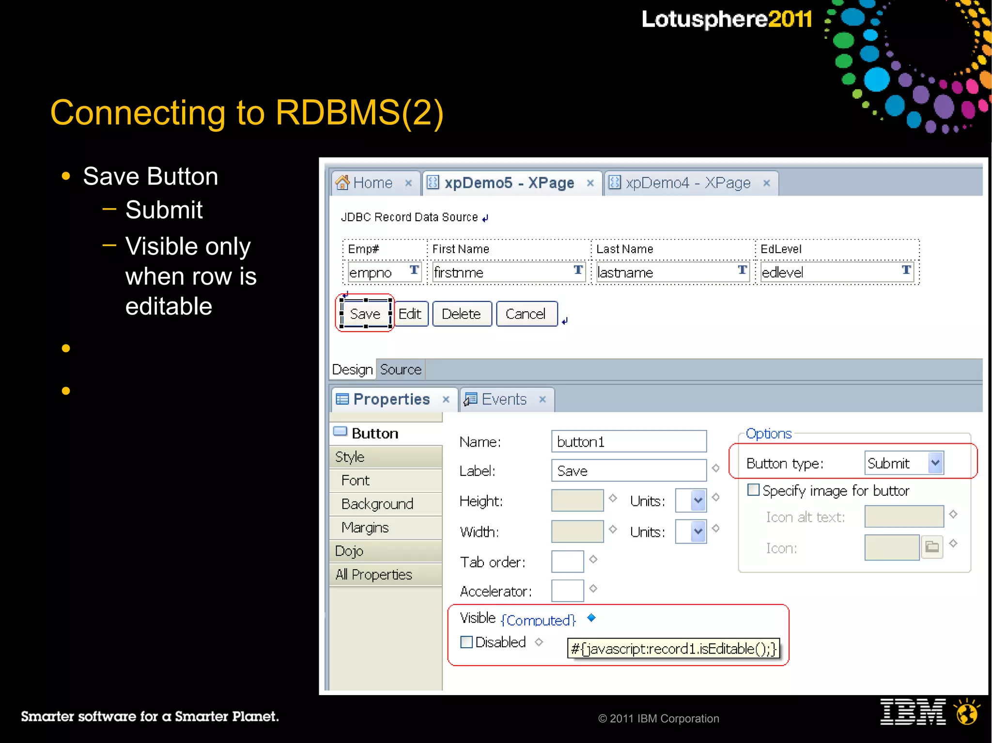Select the Edit button on the XPage
This screenshot has height=743, width=992.
410,314
